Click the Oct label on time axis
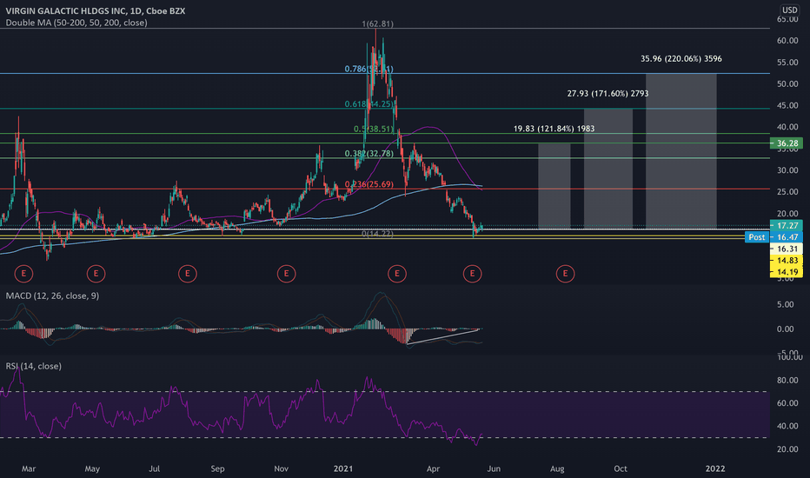The image size is (810, 478). coord(621,468)
